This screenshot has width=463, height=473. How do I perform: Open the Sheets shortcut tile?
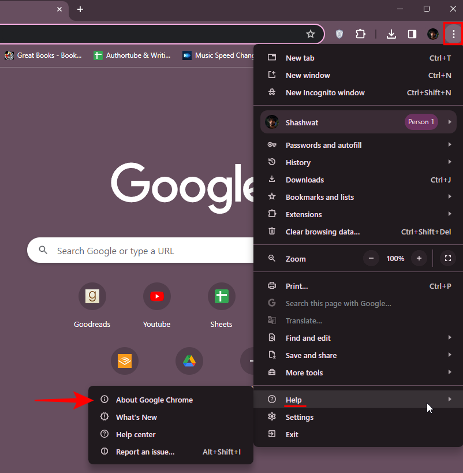(221, 296)
